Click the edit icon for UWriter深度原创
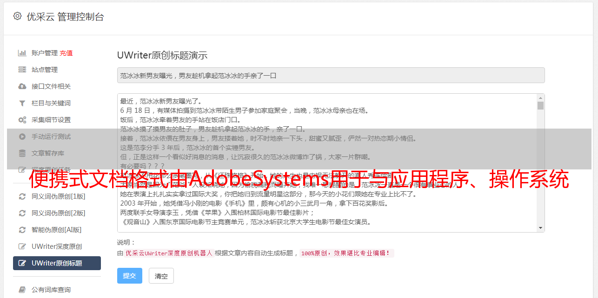 [22, 246]
